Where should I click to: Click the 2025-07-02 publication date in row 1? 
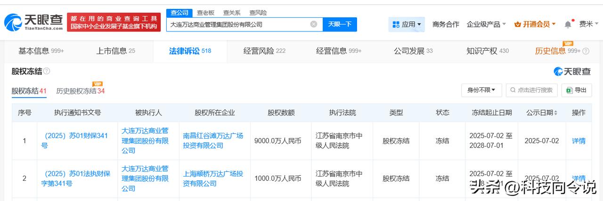tap(542, 140)
